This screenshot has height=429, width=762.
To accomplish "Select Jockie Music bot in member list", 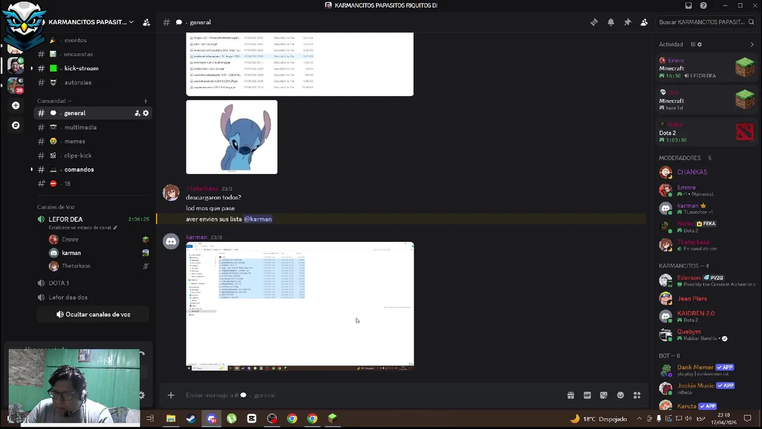I will pyautogui.click(x=707, y=388).
